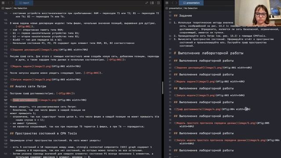
Task: Click the report breadcrumb in the jump bar
Action: 8,8
